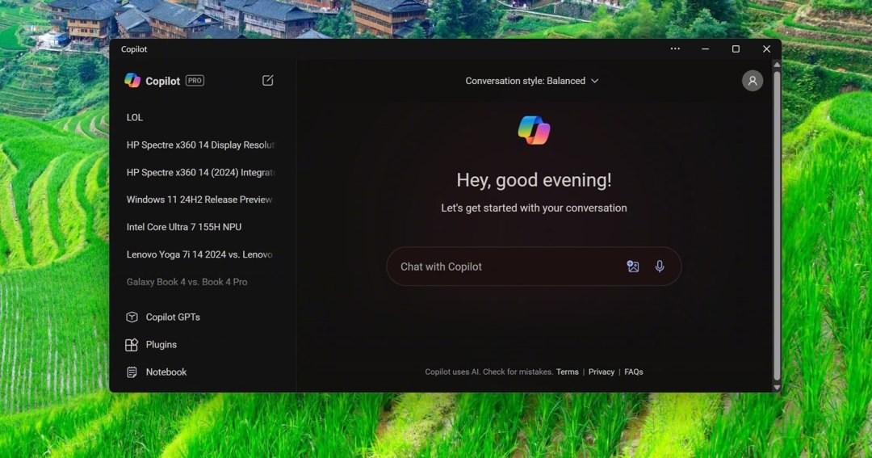Open the LOL chat history entry
The height and width of the screenshot is (458, 872).
[135, 117]
